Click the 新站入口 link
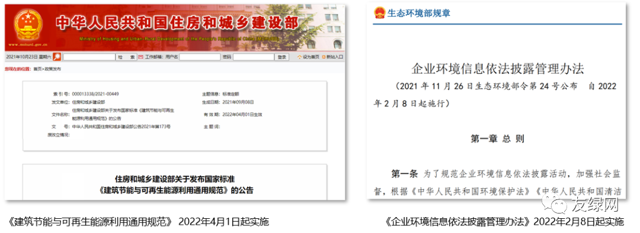This screenshot has height=233, width=640. pyautogui.click(x=335, y=57)
